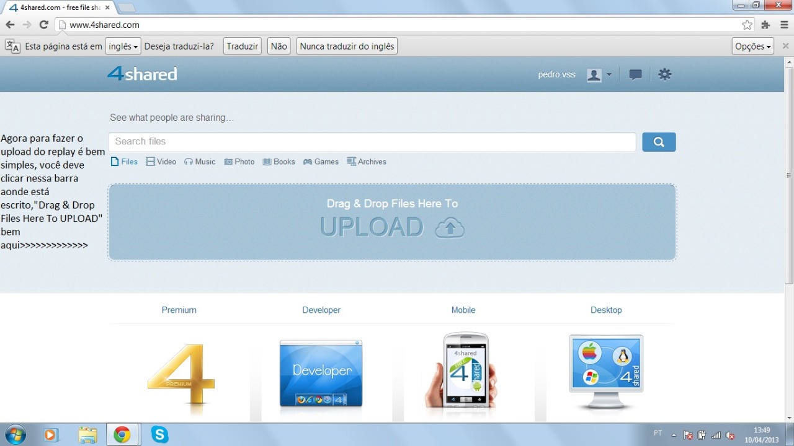Open Skype from the taskbar

(159, 435)
